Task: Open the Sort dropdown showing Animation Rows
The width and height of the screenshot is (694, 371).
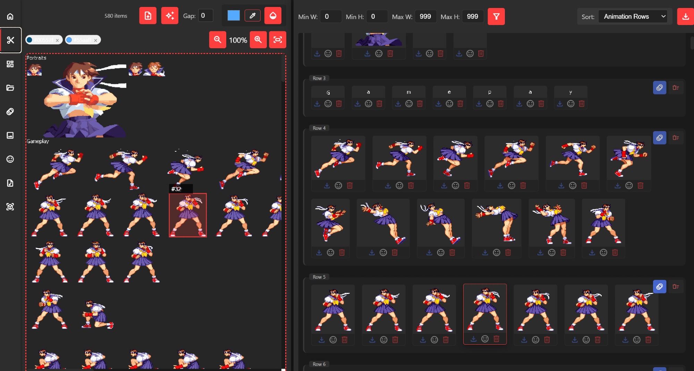Action: point(633,17)
